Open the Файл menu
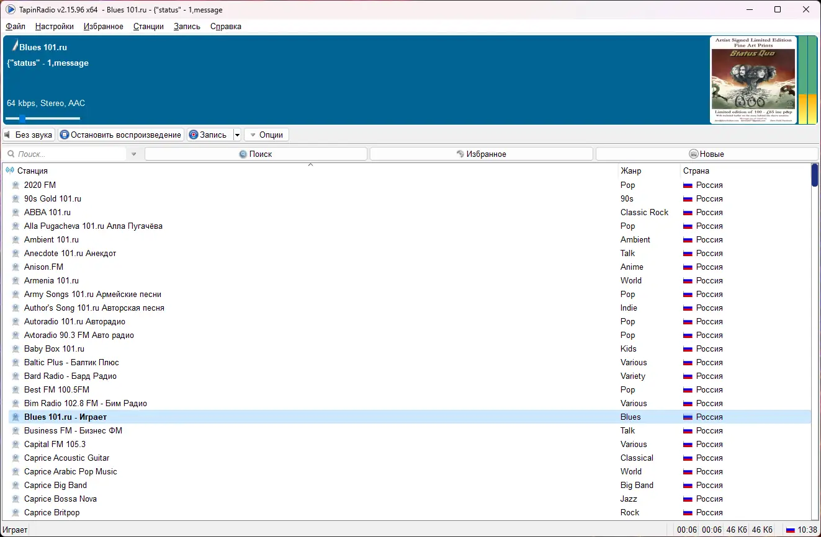 (16, 26)
